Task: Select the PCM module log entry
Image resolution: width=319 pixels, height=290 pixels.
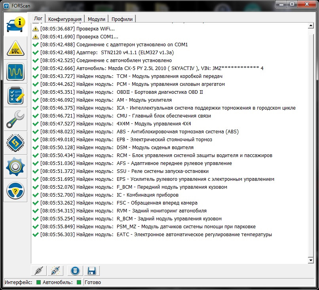Action: (x=129, y=84)
